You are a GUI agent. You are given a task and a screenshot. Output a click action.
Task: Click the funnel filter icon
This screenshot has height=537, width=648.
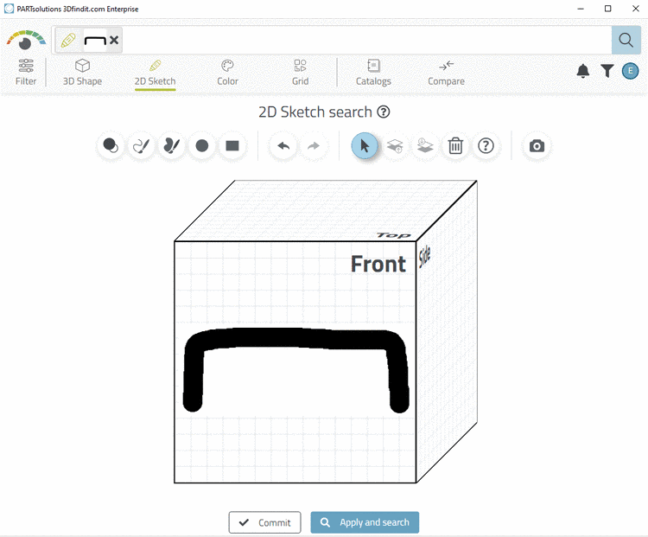[607, 71]
